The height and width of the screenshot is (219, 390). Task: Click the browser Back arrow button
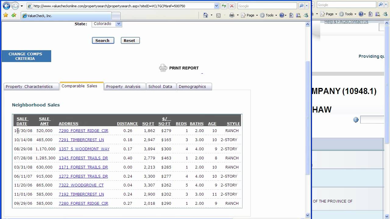[6, 6]
